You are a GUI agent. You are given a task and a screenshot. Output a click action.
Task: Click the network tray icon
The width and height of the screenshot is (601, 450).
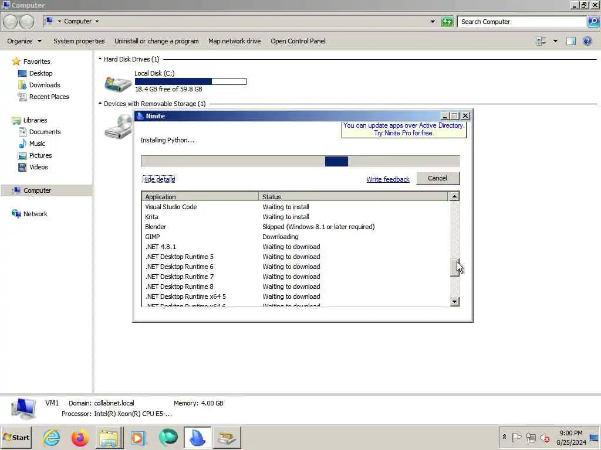tap(531, 437)
